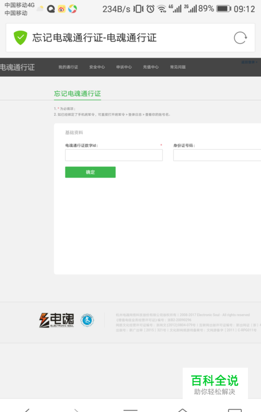Click the 电魂通行证 site title
This screenshot has height=412, width=261.
pyautogui.click(x=17, y=67)
